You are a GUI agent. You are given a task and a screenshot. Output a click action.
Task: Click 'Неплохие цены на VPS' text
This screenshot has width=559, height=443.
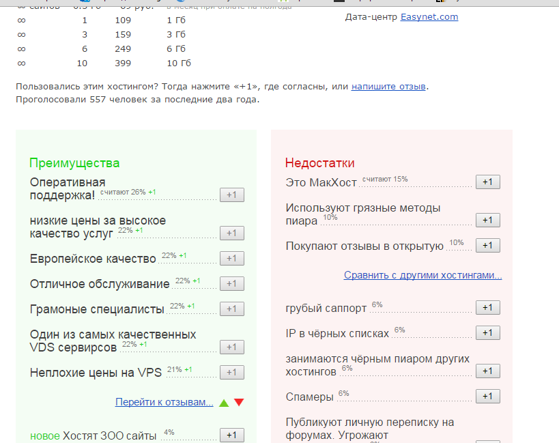click(96, 373)
